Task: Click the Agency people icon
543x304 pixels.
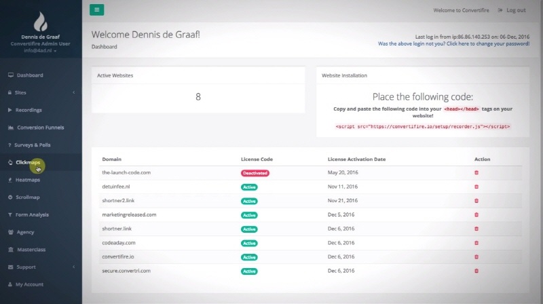Action: (11, 232)
